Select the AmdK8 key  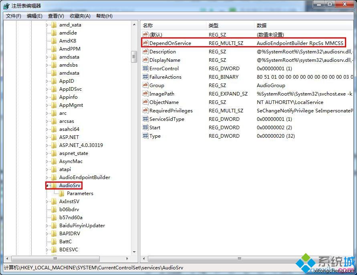68,41
